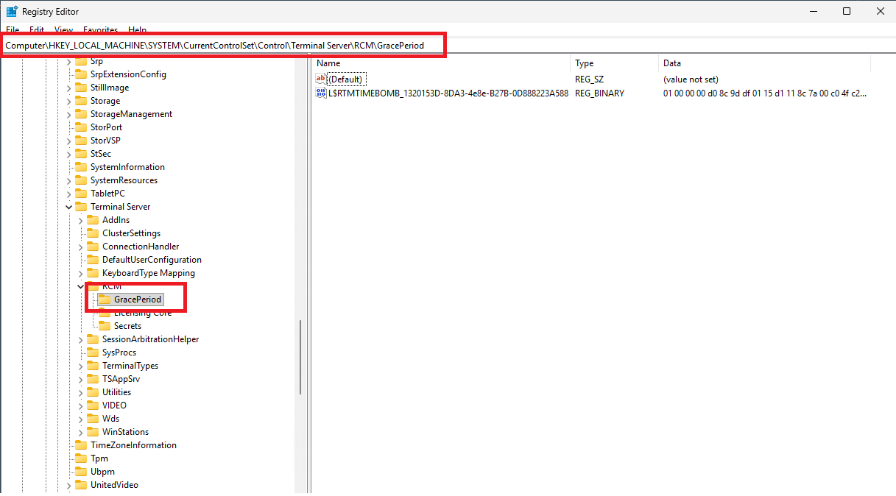This screenshot has width=896, height=496.
Task: Expand the SessionArbitrationHelper key
Action: click(81, 339)
